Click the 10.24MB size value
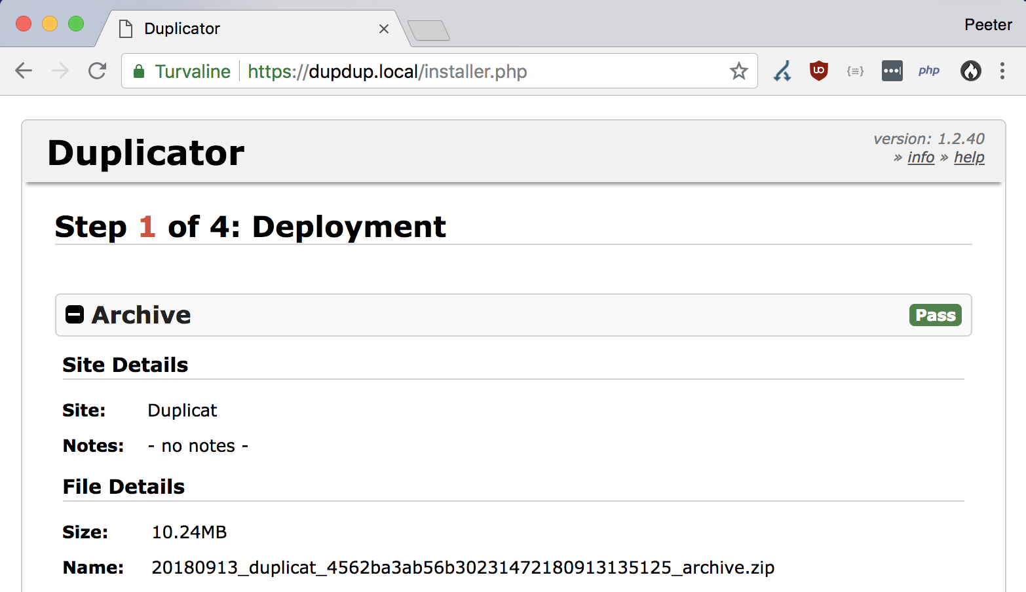This screenshot has width=1026, height=592. pyautogui.click(x=189, y=532)
